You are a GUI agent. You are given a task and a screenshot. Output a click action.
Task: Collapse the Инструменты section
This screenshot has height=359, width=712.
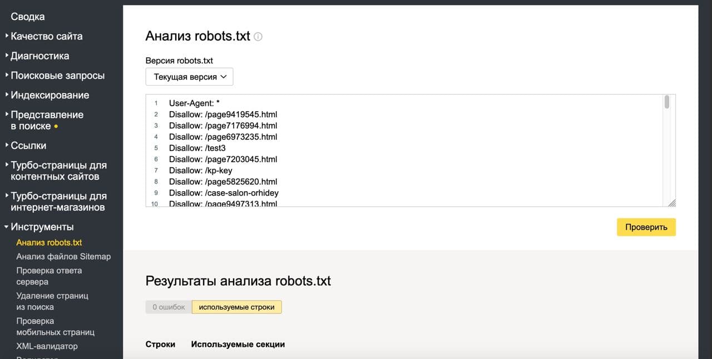tap(42, 227)
